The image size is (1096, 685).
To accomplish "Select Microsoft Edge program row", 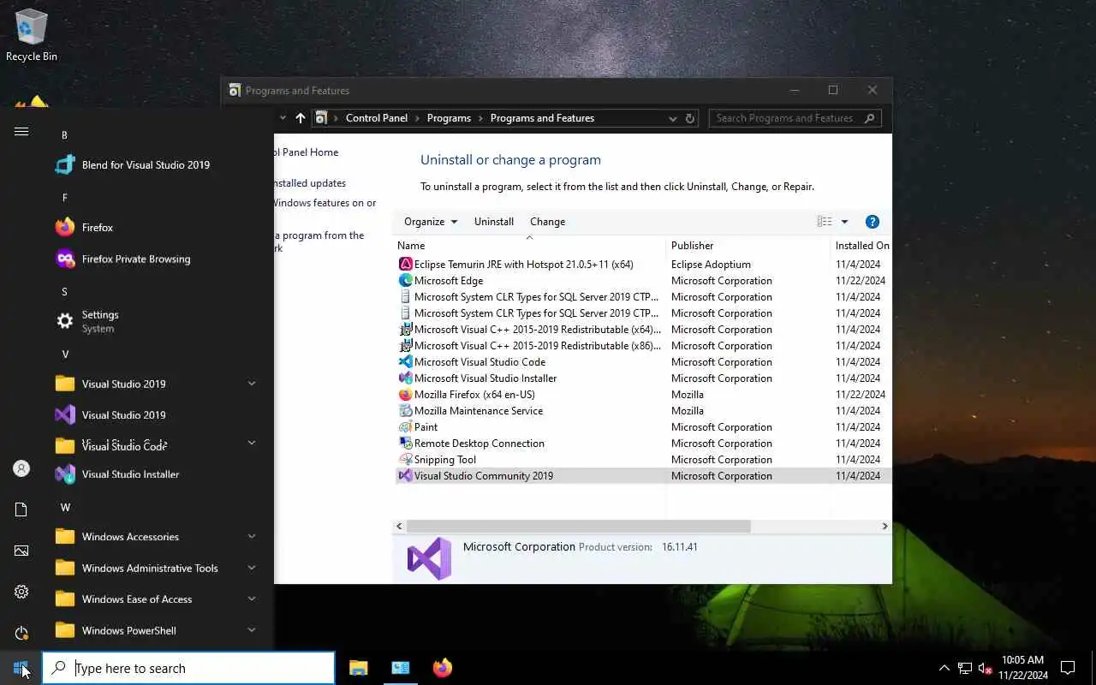I will (642, 281).
